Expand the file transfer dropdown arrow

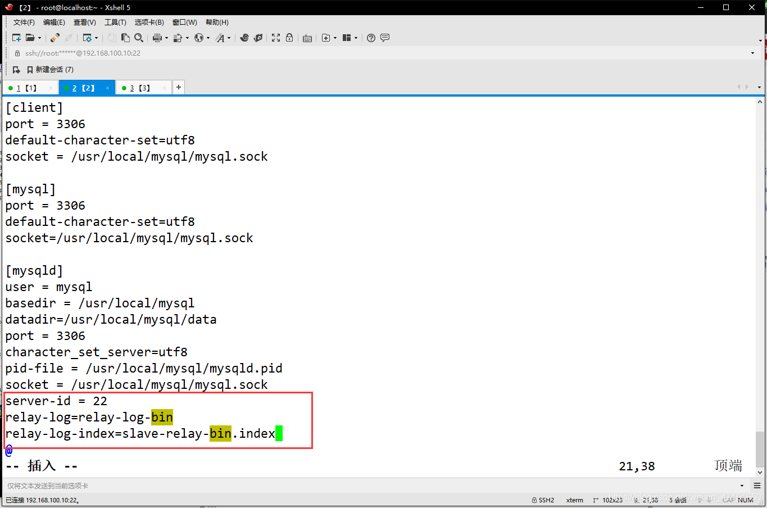(x=187, y=38)
